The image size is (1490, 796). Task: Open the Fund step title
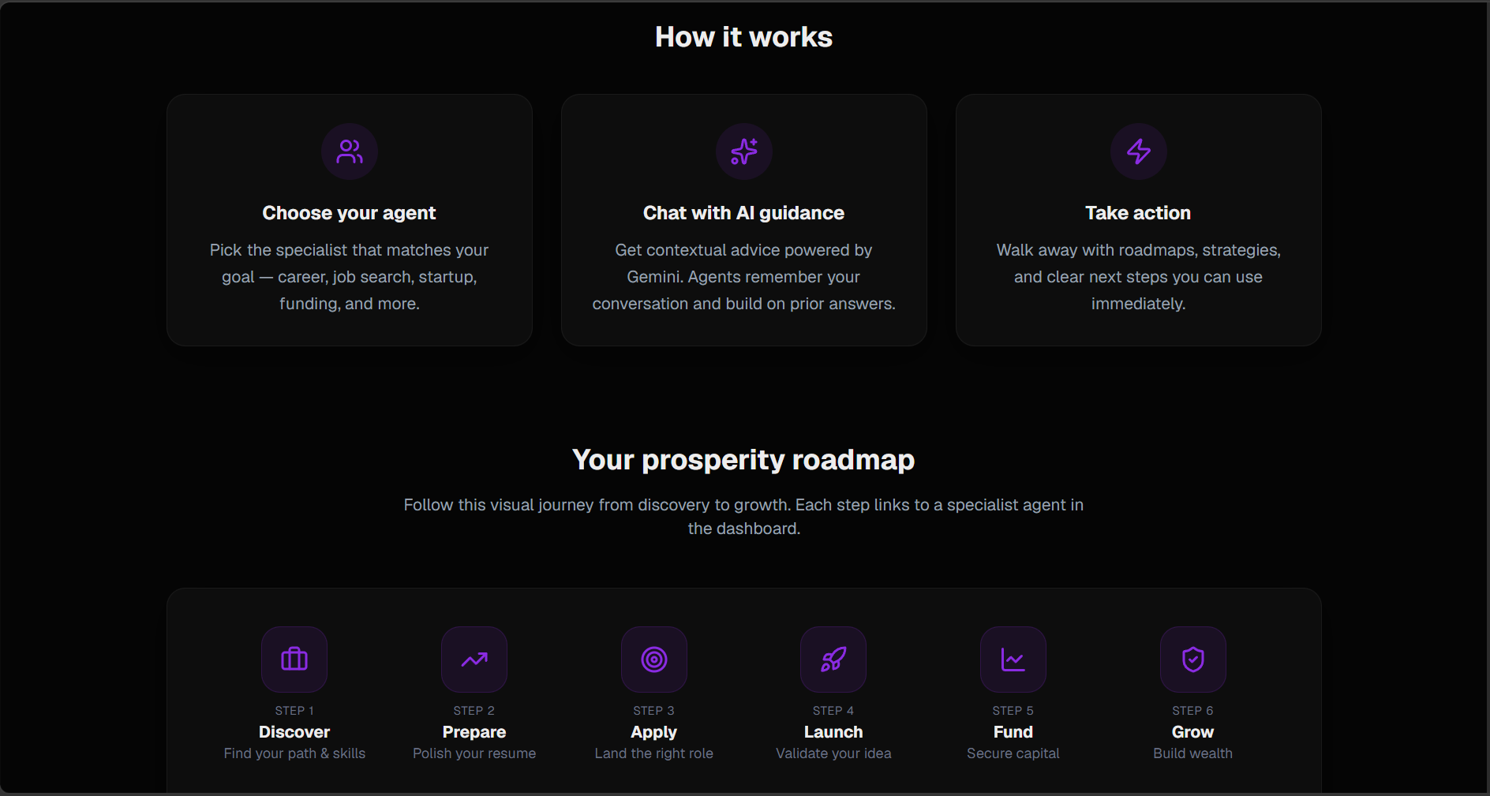[x=1013, y=732]
